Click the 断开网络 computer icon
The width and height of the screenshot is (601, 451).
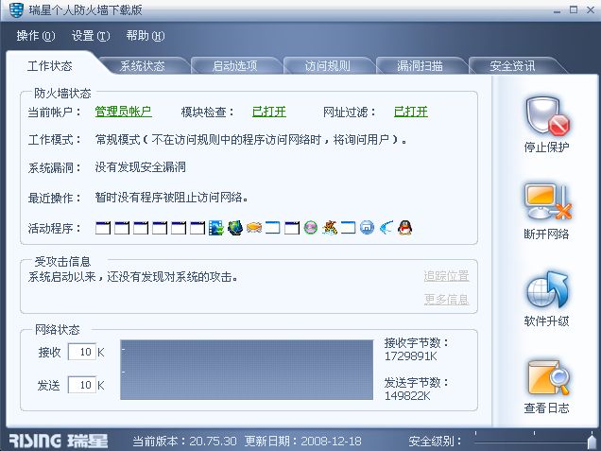(x=547, y=201)
